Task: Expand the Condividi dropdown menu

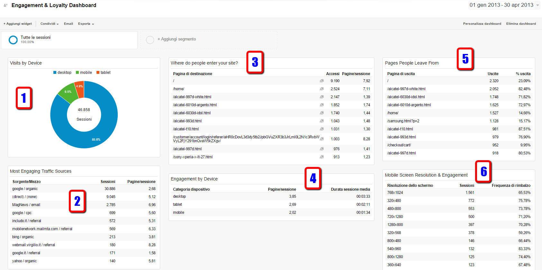Action: [49, 24]
